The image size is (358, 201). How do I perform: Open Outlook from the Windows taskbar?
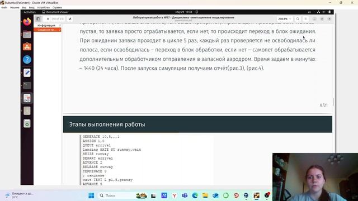(215, 195)
